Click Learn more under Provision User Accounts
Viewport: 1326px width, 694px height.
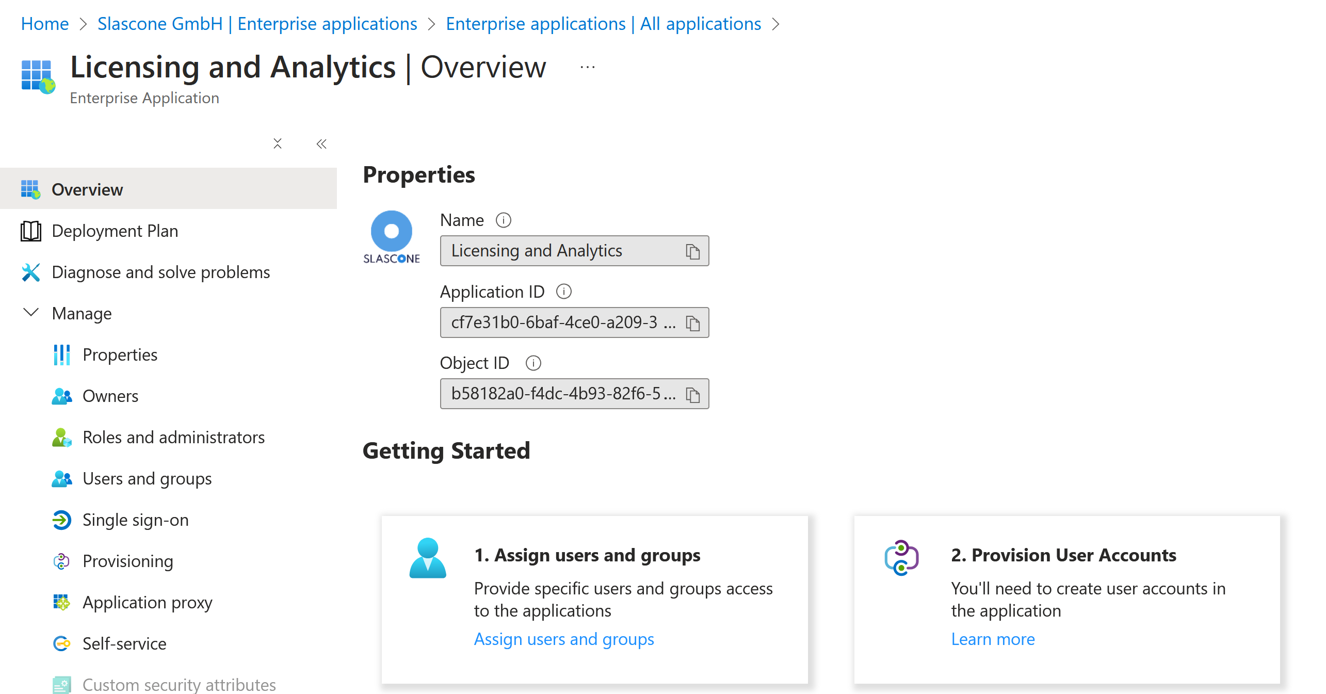(x=993, y=639)
